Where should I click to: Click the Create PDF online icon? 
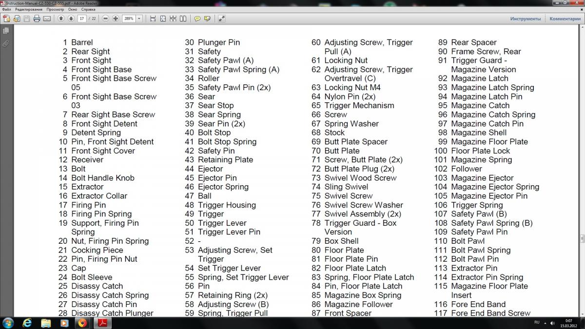click(x=6, y=19)
